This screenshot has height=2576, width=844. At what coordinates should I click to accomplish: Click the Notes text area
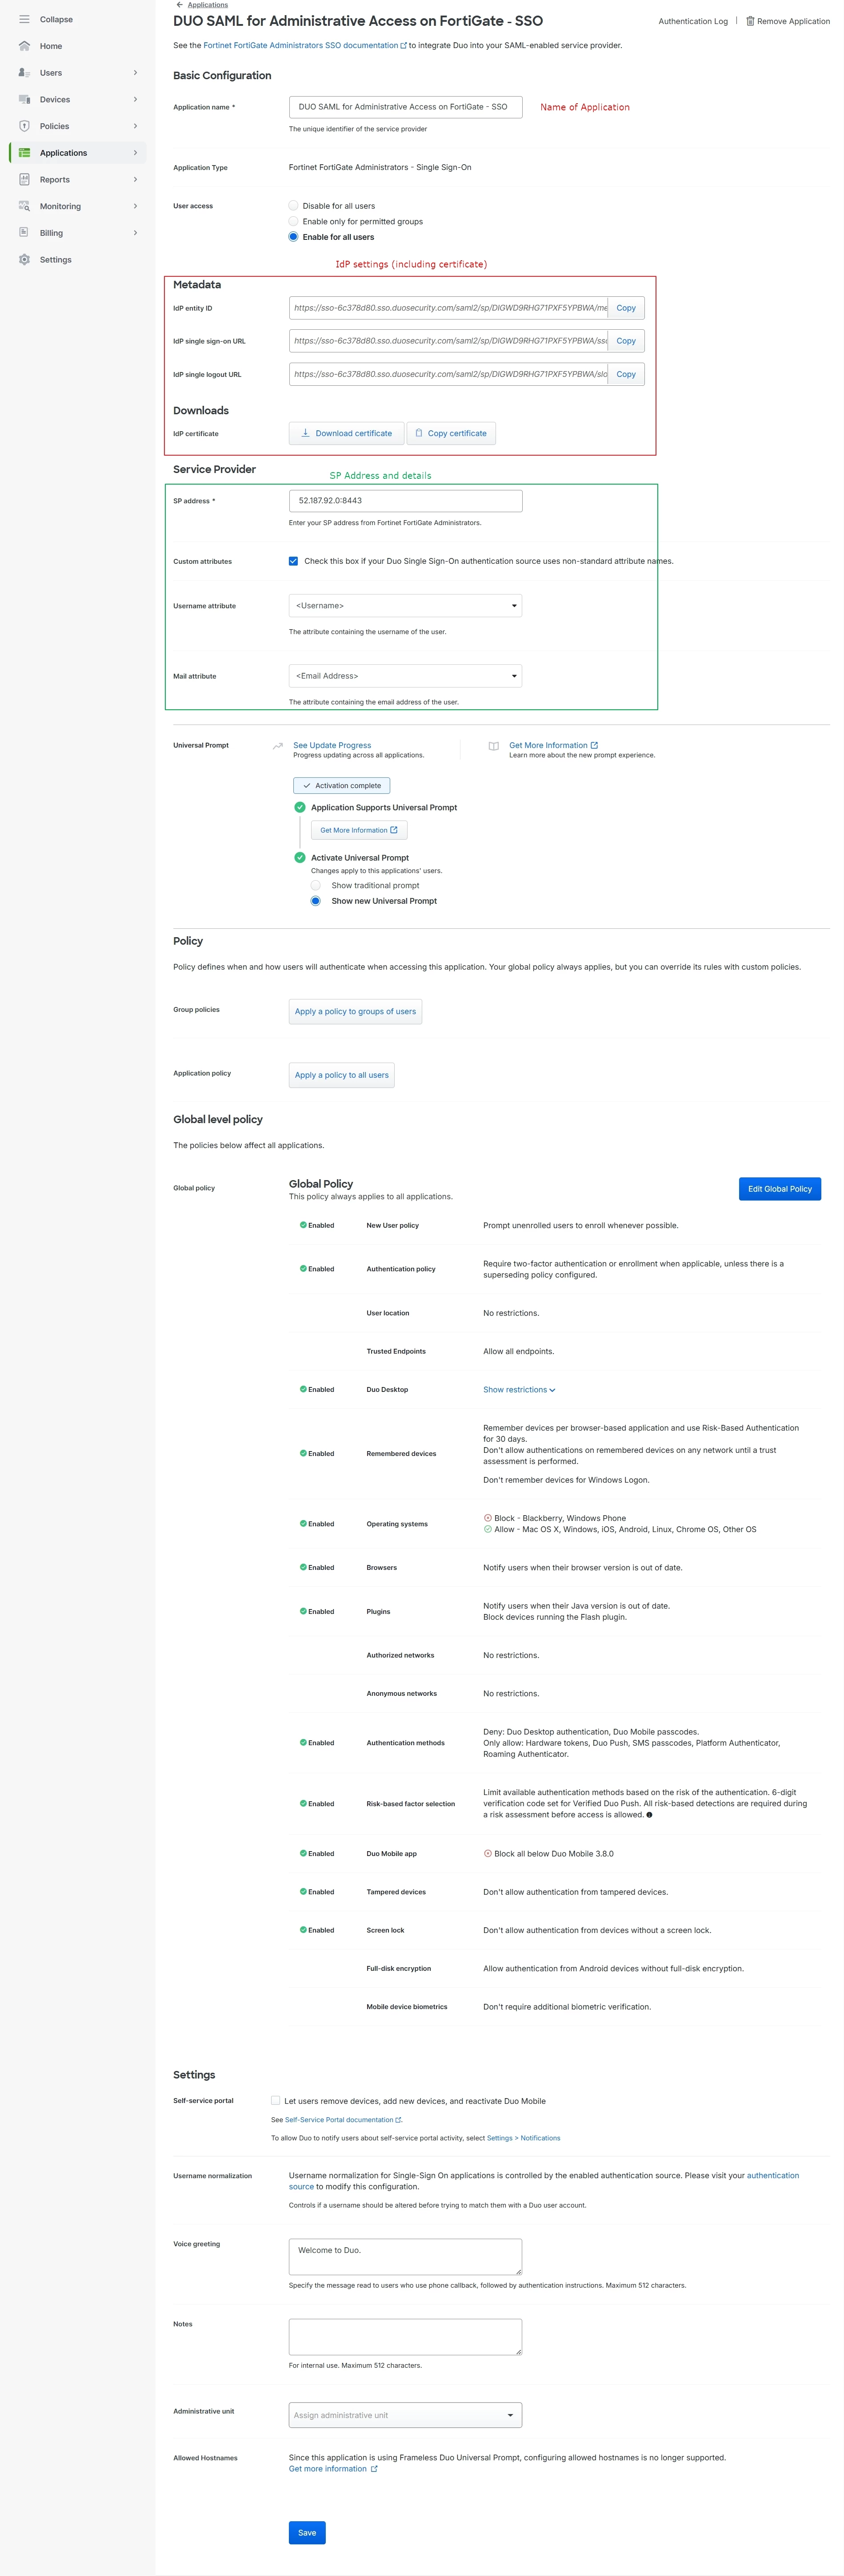click(405, 2337)
